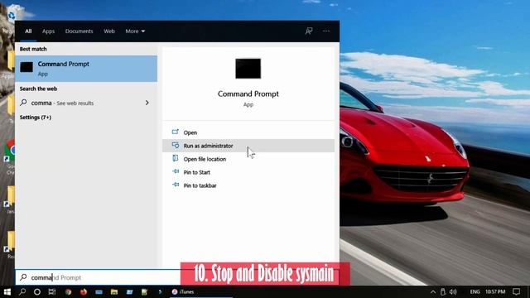Switch to the Documents search tab
The image size is (530, 298).
tap(79, 31)
